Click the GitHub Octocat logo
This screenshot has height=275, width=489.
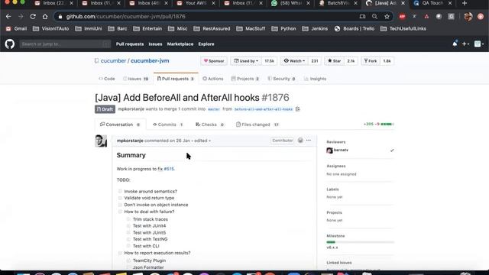(10, 44)
